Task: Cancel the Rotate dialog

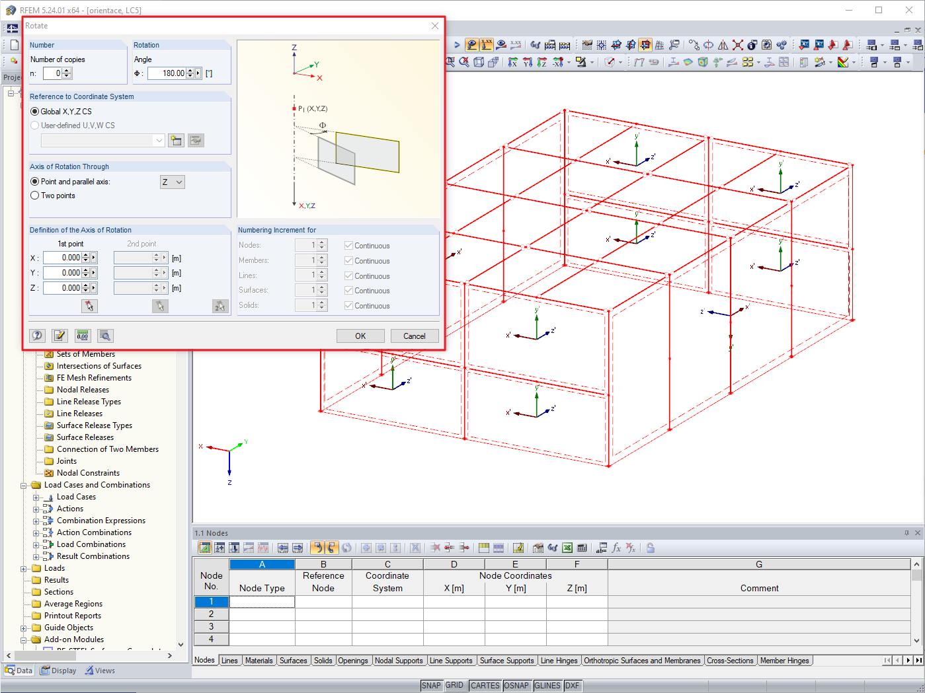Action: (x=415, y=336)
